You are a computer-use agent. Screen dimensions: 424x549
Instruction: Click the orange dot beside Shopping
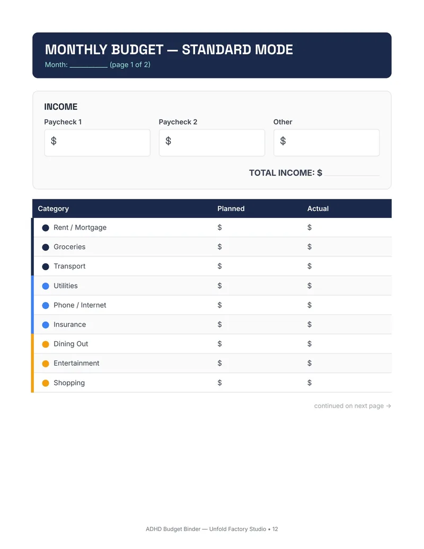pos(46,383)
